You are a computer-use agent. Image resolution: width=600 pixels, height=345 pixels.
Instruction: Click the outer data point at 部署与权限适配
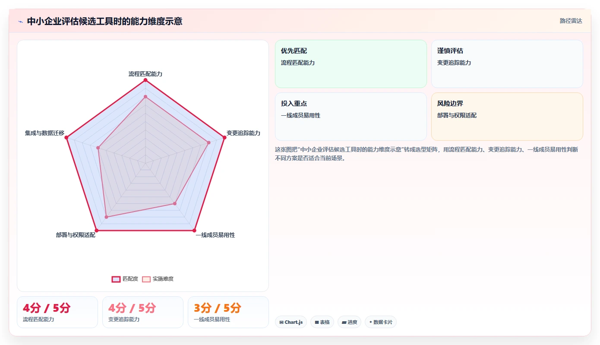(x=97, y=230)
